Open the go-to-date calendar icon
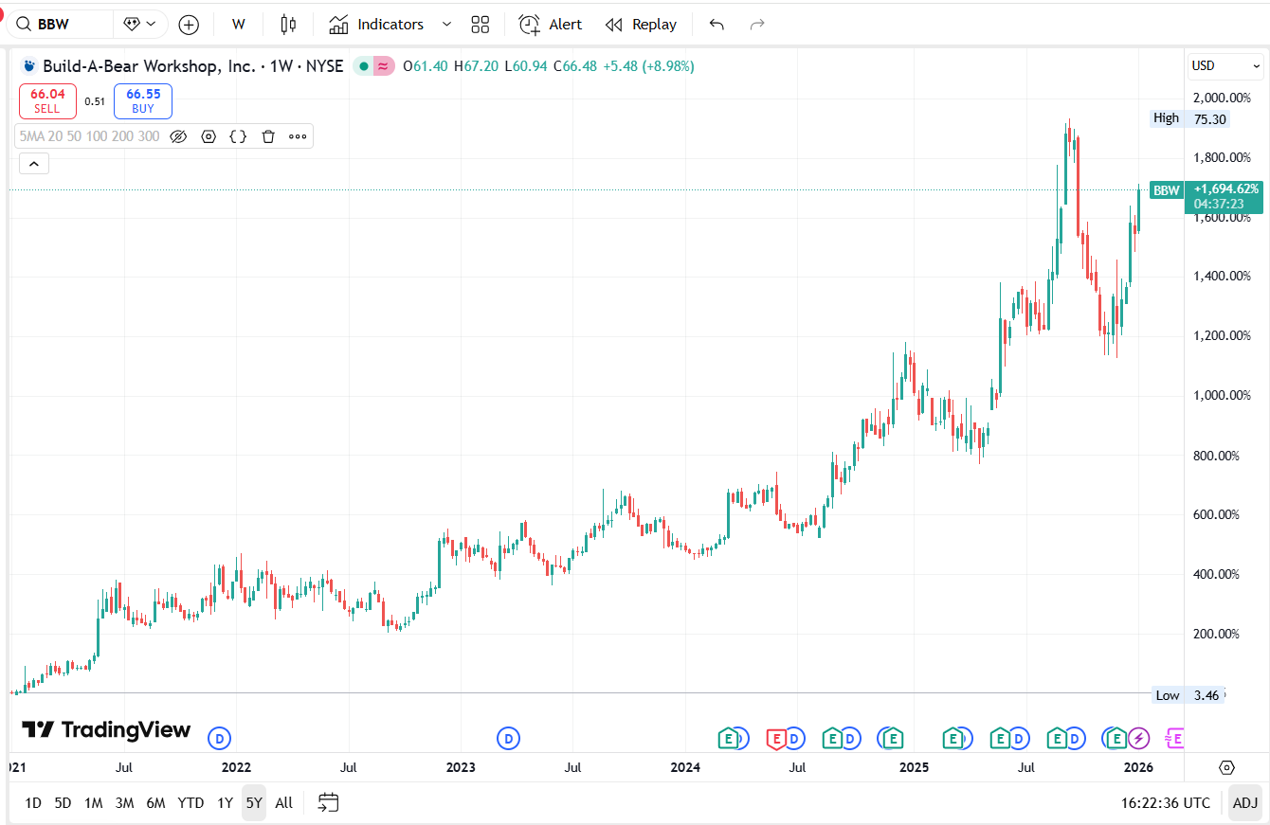The height and width of the screenshot is (825, 1270). pos(328,803)
